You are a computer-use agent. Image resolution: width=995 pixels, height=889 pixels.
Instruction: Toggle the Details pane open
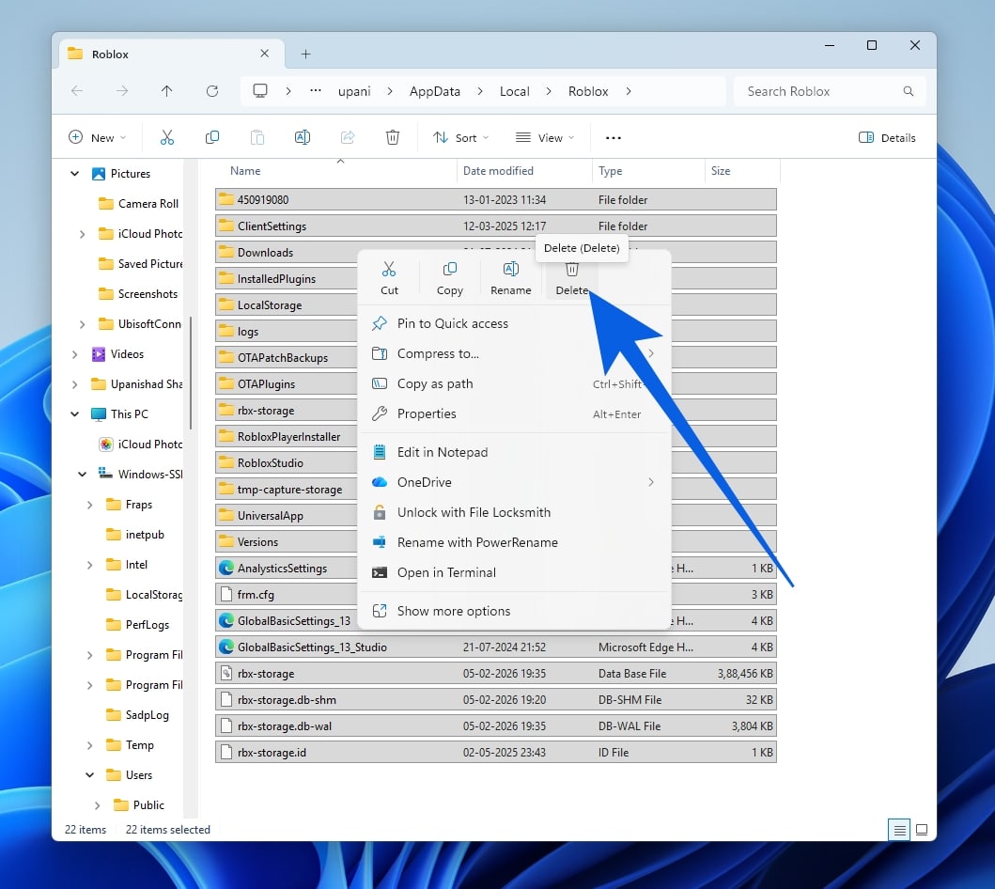886,137
